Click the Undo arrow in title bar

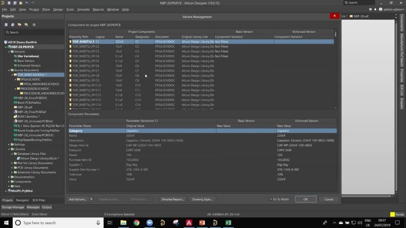pos(27,3)
